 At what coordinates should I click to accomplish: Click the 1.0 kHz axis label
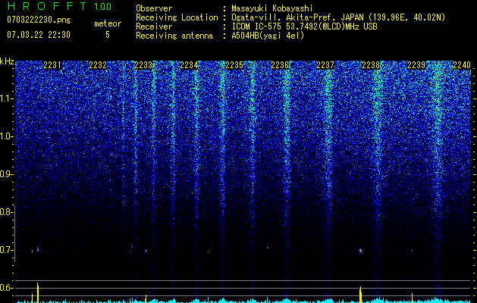(x=5, y=136)
